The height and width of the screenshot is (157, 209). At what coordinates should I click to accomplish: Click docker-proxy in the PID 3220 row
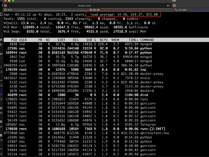152,86
